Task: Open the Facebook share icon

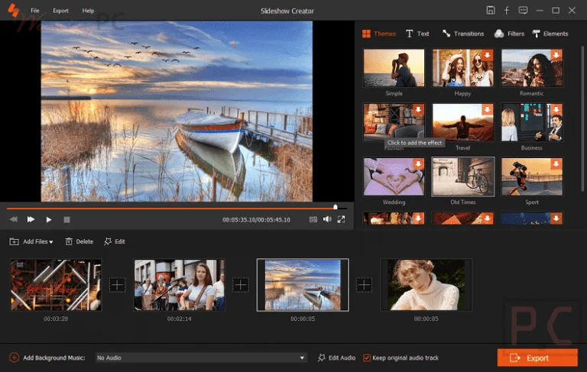Action: click(x=507, y=11)
